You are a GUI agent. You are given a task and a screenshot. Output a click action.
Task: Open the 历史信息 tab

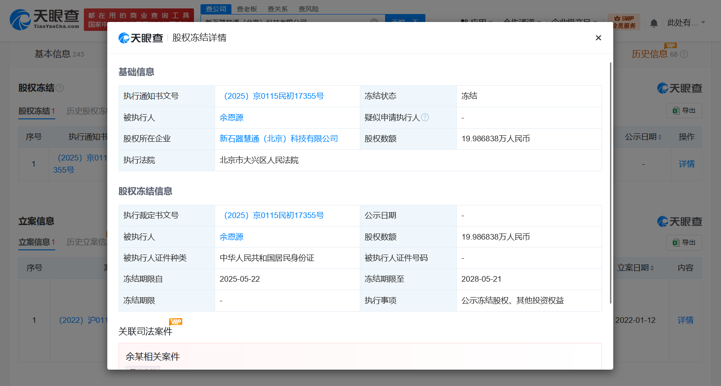point(649,54)
